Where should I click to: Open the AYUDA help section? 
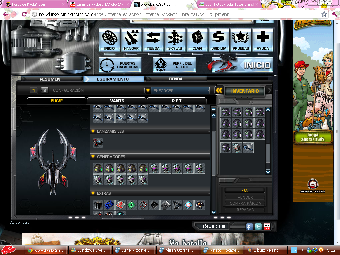263,40
